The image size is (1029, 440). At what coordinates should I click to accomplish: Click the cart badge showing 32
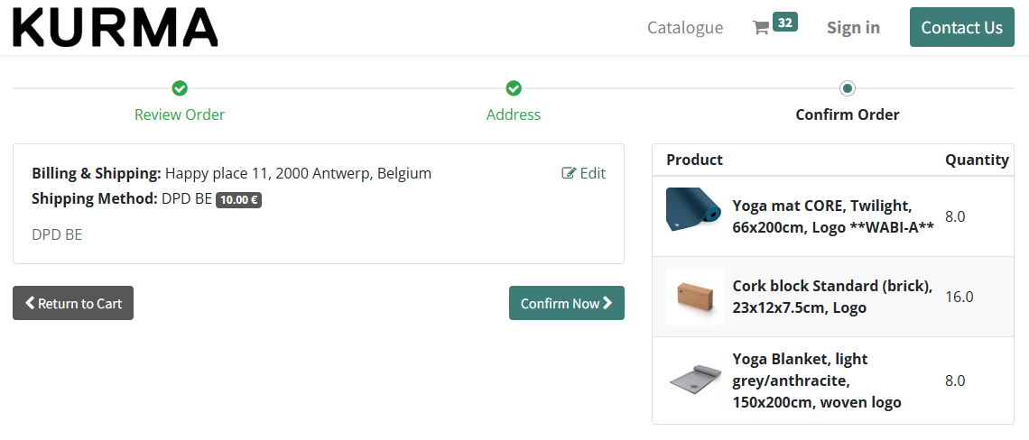[785, 23]
